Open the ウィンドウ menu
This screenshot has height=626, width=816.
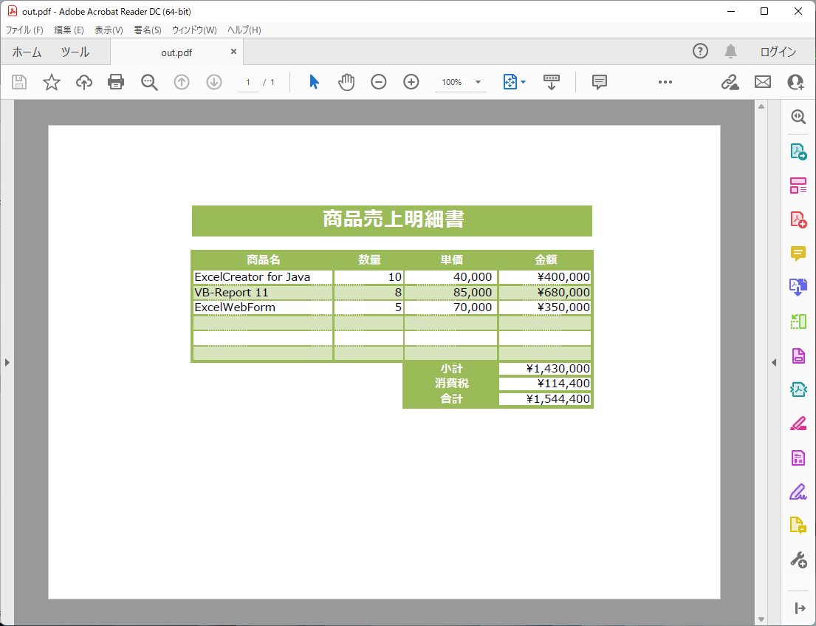click(x=194, y=30)
